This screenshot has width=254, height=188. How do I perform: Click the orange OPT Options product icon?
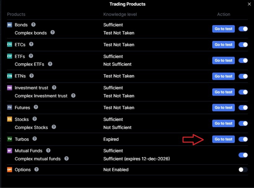(10, 169)
